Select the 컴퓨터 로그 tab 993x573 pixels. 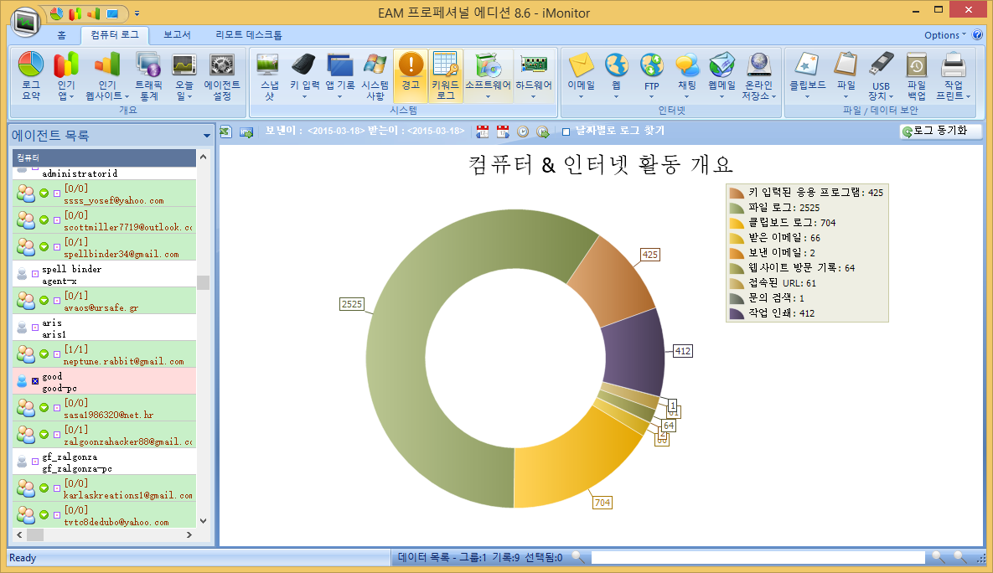(115, 35)
